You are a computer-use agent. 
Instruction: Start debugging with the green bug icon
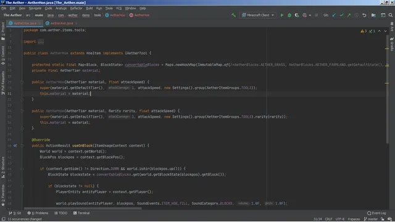289,15
